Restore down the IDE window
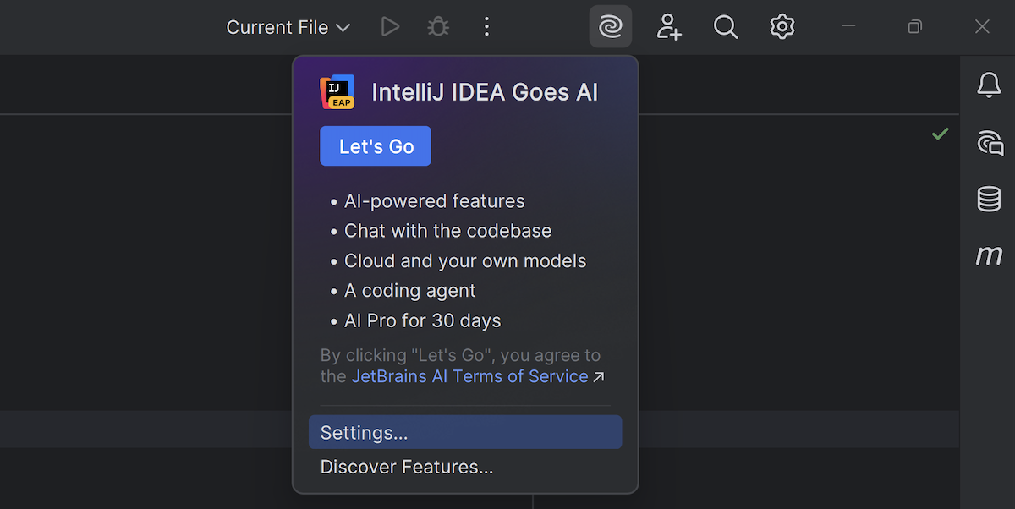Viewport: 1015px width, 509px height. [914, 27]
